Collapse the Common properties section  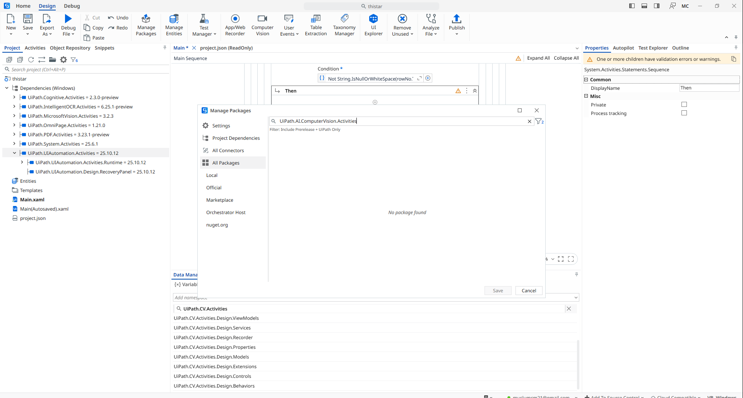coord(586,79)
